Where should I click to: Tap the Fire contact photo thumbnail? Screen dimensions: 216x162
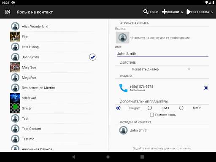pyautogui.click(x=15, y=37)
